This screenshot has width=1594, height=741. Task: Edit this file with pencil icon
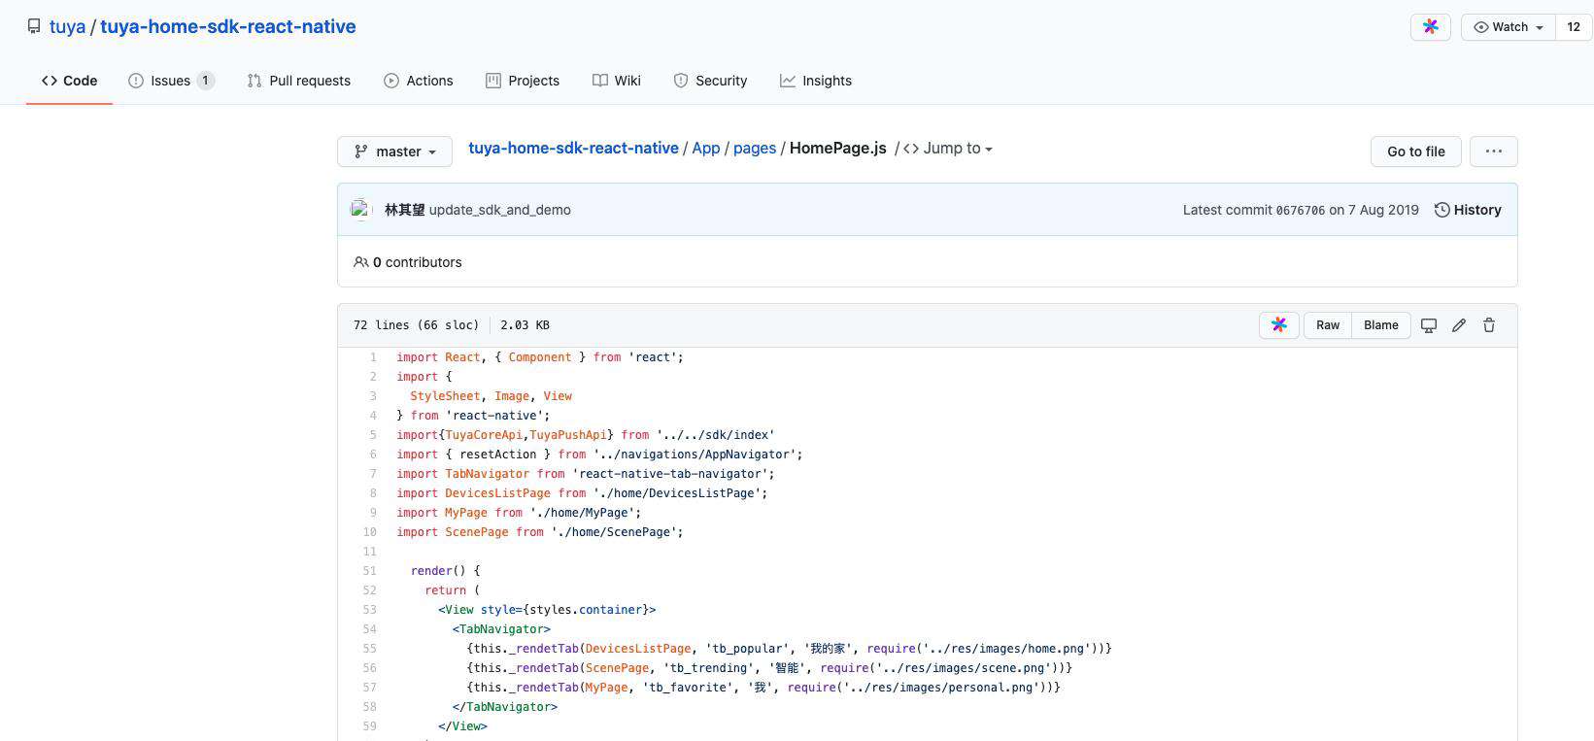tap(1459, 325)
